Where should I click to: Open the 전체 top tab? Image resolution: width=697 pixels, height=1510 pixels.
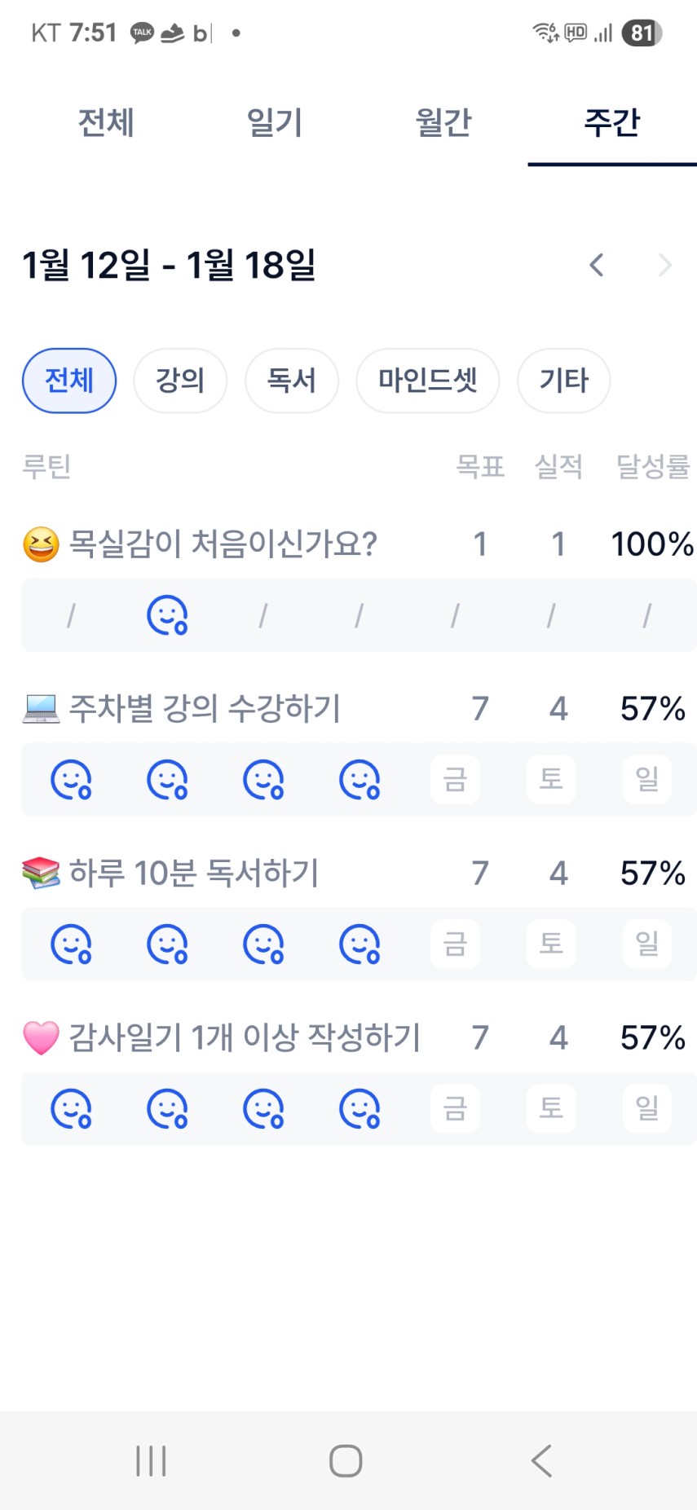pyautogui.click(x=106, y=123)
